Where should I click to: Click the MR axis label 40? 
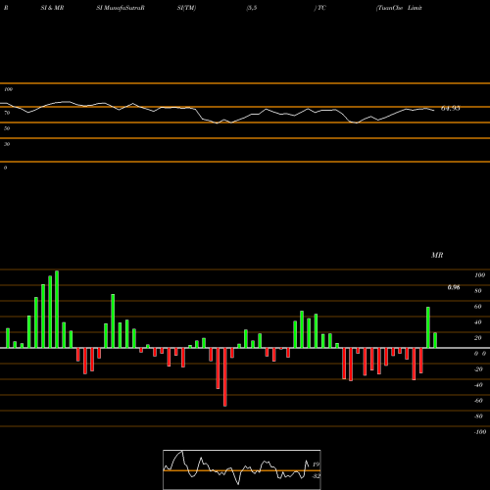(478, 322)
